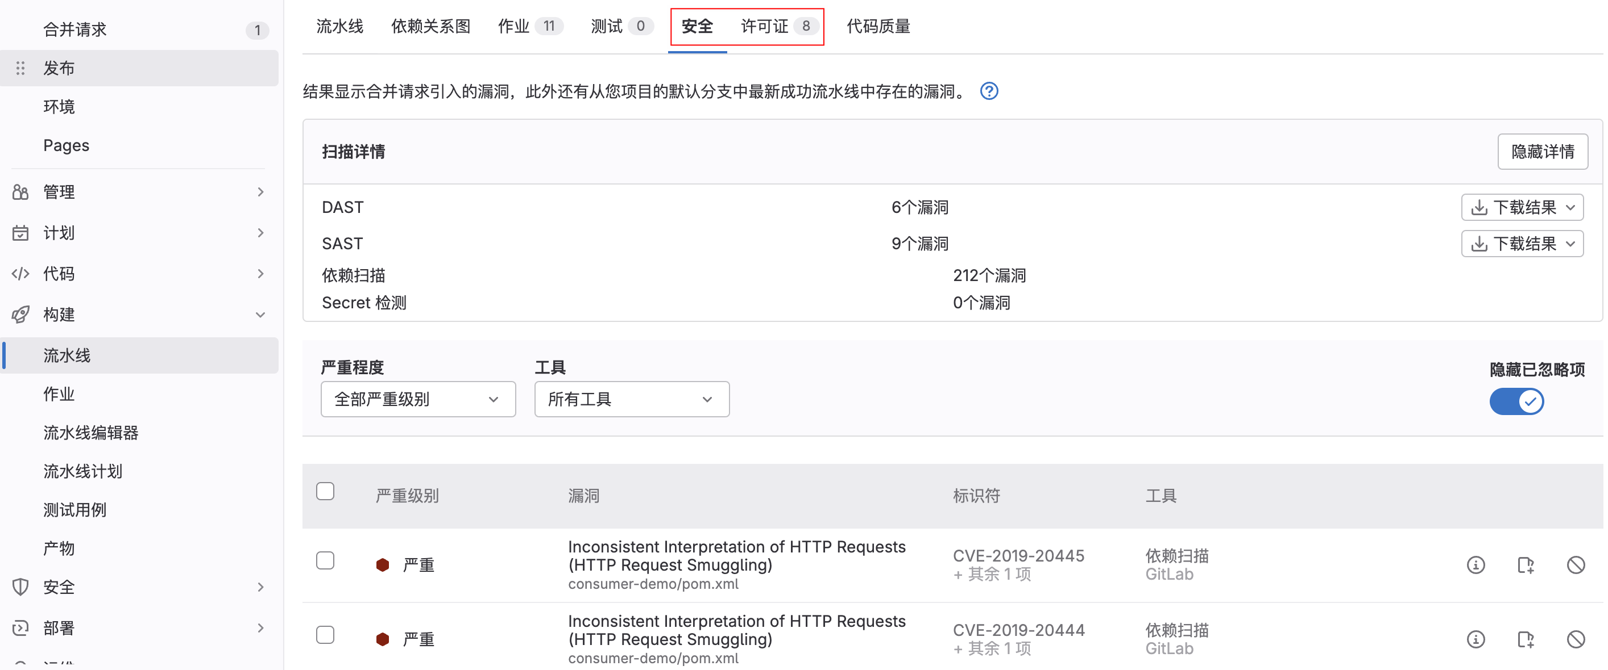Click the 构建 rocket icon in the sidebar
The image size is (1608, 670).
tap(20, 314)
